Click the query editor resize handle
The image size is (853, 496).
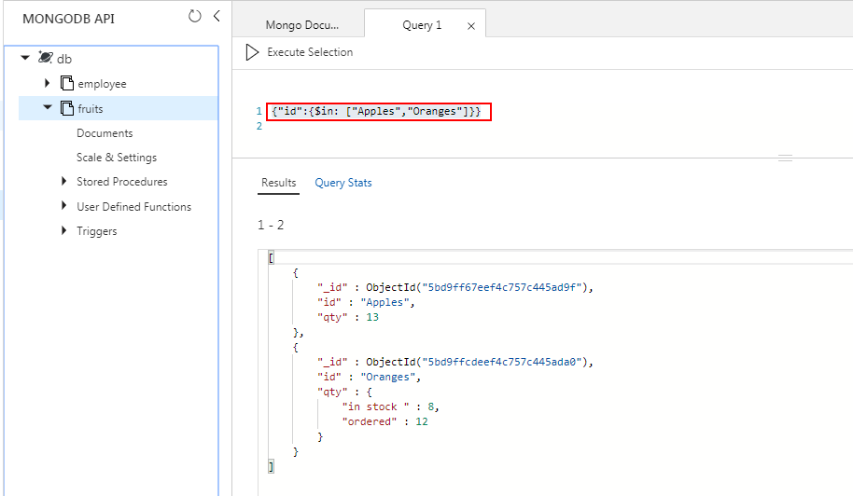pyautogui.click(x=785, y=158)
